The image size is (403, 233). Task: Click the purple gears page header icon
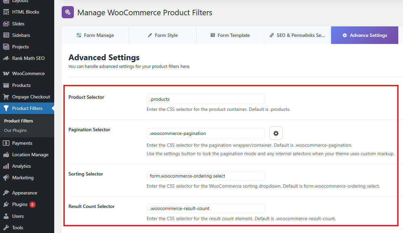pyautogui.click(x=67, y=12)
